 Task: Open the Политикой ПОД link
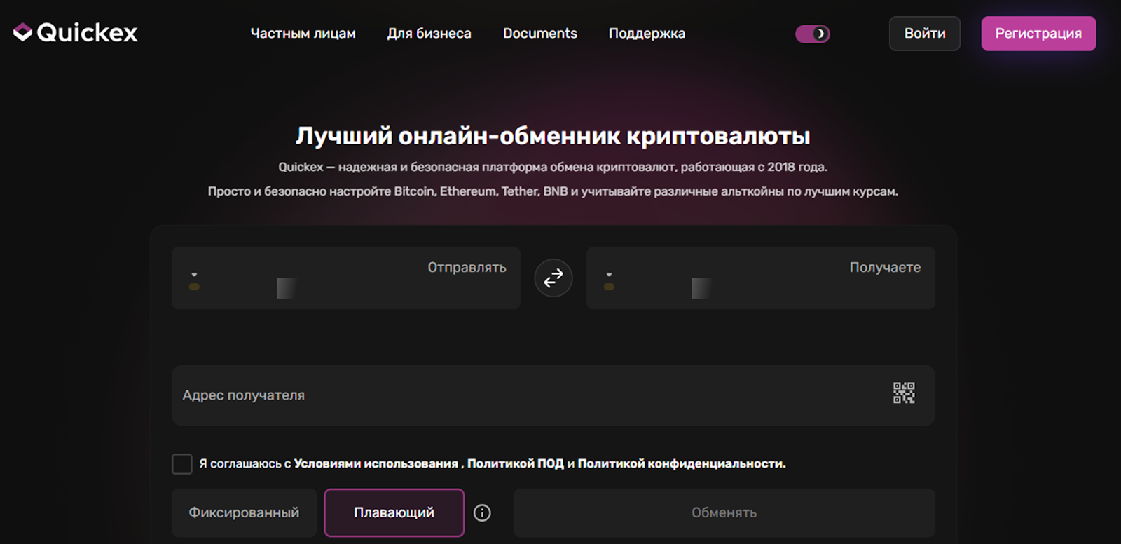click(516, 464)
